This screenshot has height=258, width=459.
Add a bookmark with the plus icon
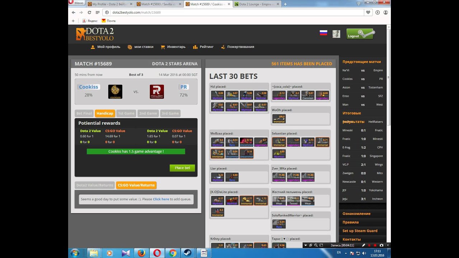click(73, 21)
